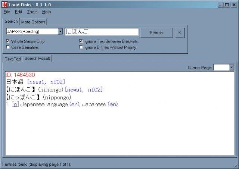Click the 【にっぽんご】 reading
Viewport: 239px width, 169px height.
[24, 97]
